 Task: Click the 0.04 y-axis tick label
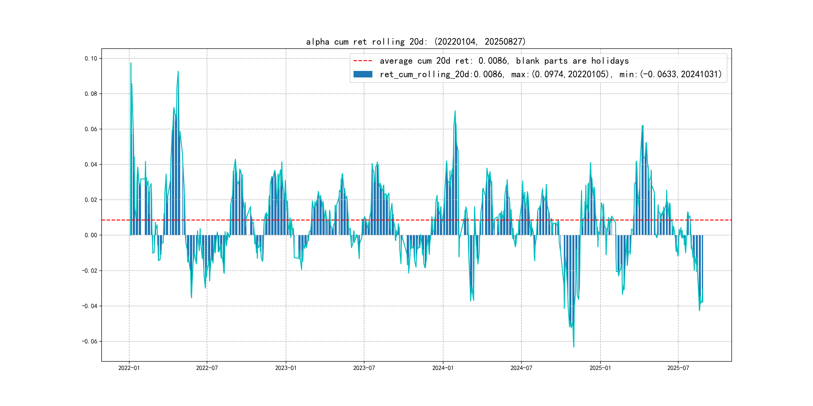pyautogui.click(x=91, y=164)
